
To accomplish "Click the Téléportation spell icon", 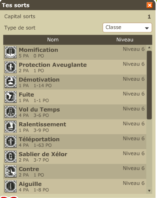I will click(10, 142).
